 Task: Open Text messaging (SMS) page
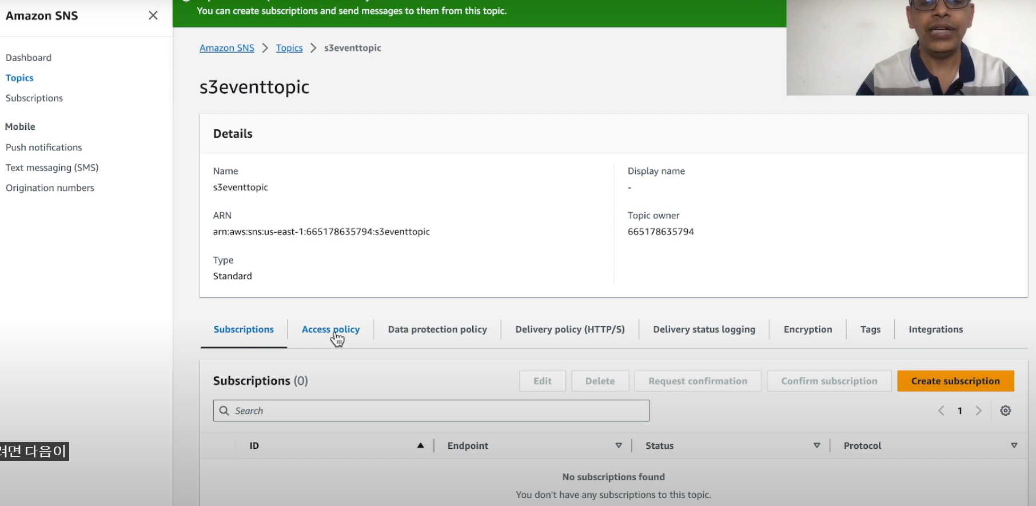point(52,168)
